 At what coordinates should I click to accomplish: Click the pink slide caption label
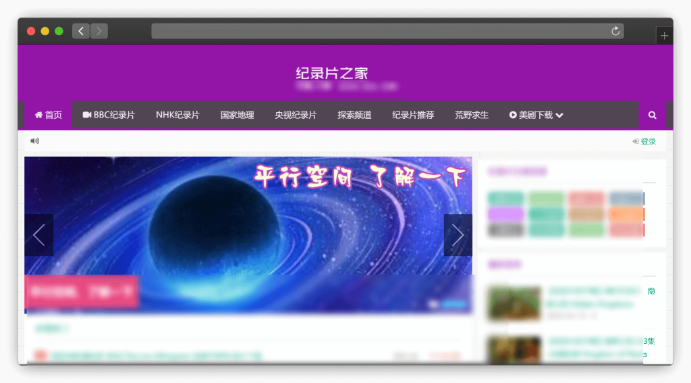point(82,292)
